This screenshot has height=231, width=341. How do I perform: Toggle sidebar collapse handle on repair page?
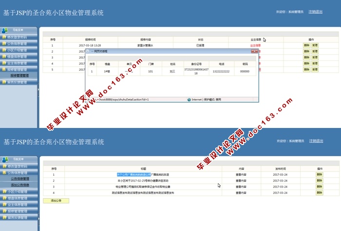click(x=38, y=89)
